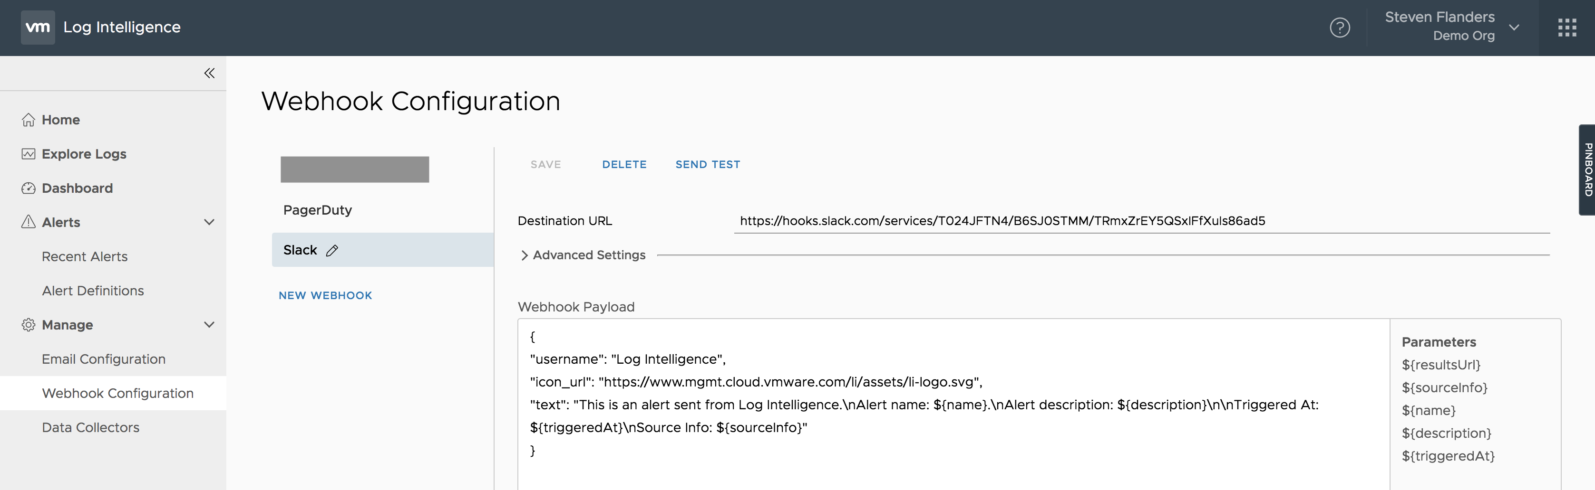
Task: Click the pencil edit icon beside Slack
Action: point(332,250)
